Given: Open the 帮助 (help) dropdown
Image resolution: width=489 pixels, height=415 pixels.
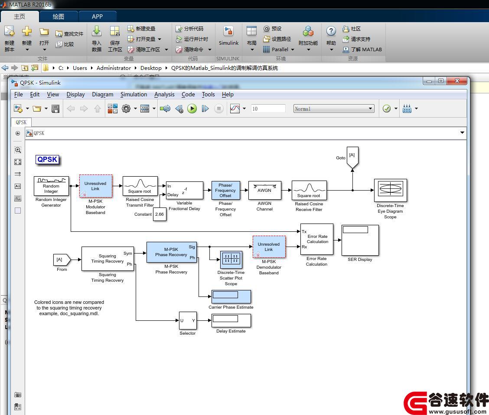Looking at the screenshot, I should [331, 49].
